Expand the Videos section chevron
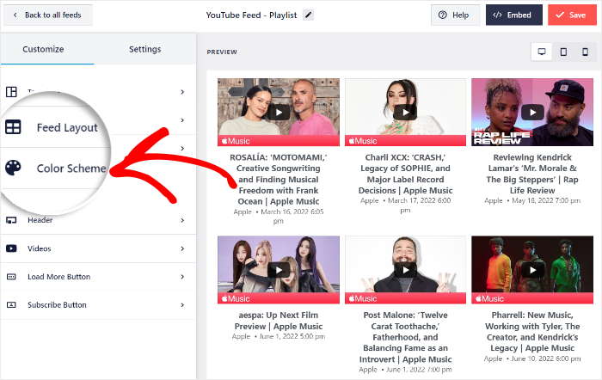The width and height of the screenshot is (602, 380). coord(182,248)
